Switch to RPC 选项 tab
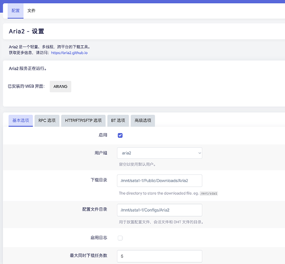The width and height of the screenshot is (285, 264). 47,120
